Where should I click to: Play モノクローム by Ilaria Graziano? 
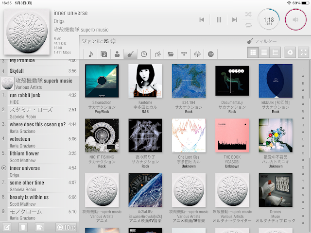click(x=39, y=215)
